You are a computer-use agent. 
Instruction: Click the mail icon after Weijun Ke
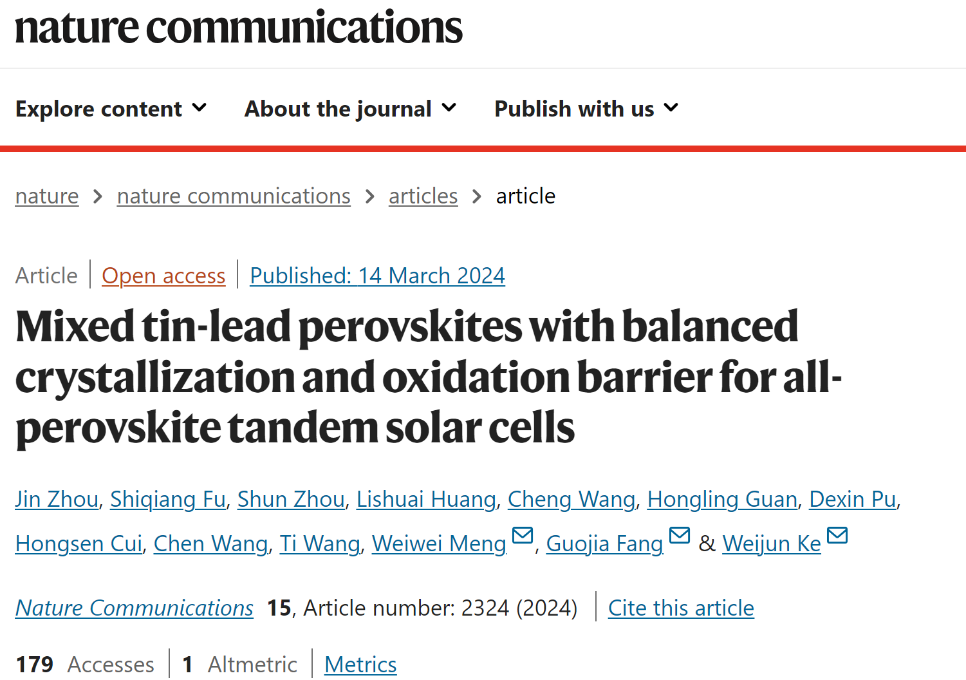pyautogui.click(x=837, y=535)
